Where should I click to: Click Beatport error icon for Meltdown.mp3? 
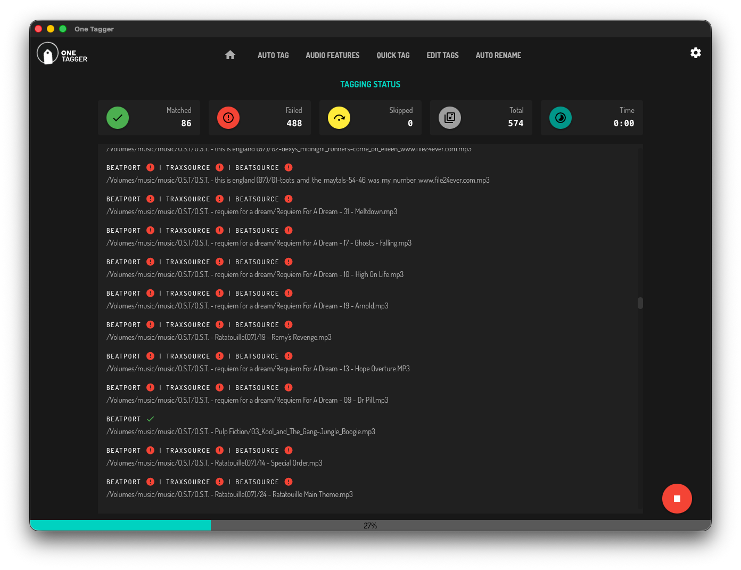(x=151, y=199)
